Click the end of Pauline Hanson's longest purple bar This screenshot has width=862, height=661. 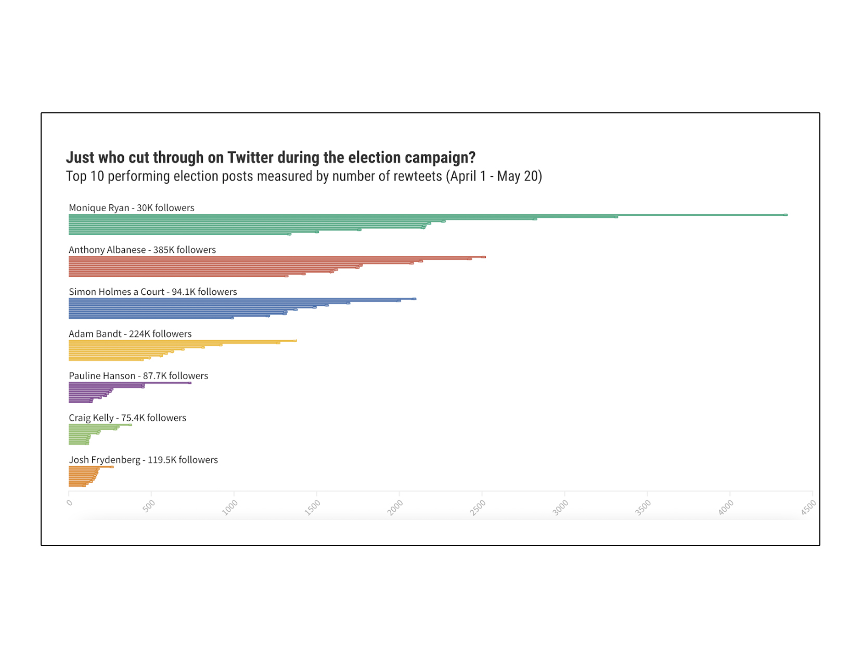(189, 383)
